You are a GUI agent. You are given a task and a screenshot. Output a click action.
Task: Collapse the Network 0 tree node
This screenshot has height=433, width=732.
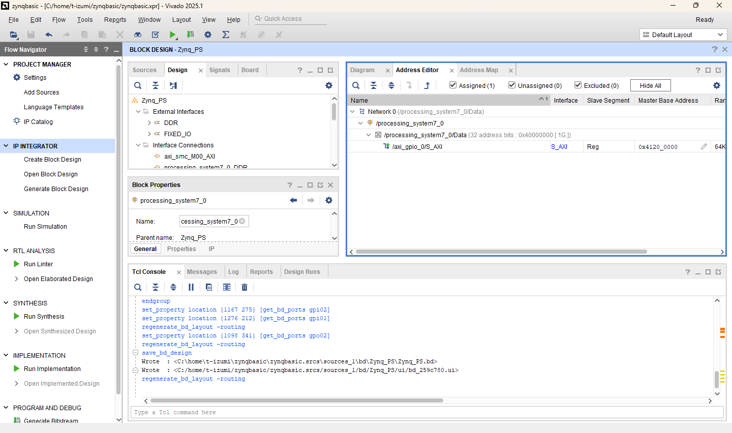click(353, 111)
